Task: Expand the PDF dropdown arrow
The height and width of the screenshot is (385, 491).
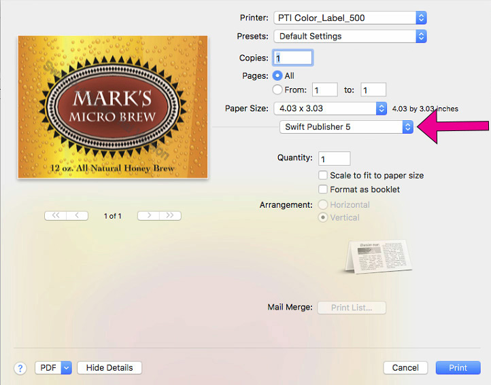Action: (x=67, y=368)
